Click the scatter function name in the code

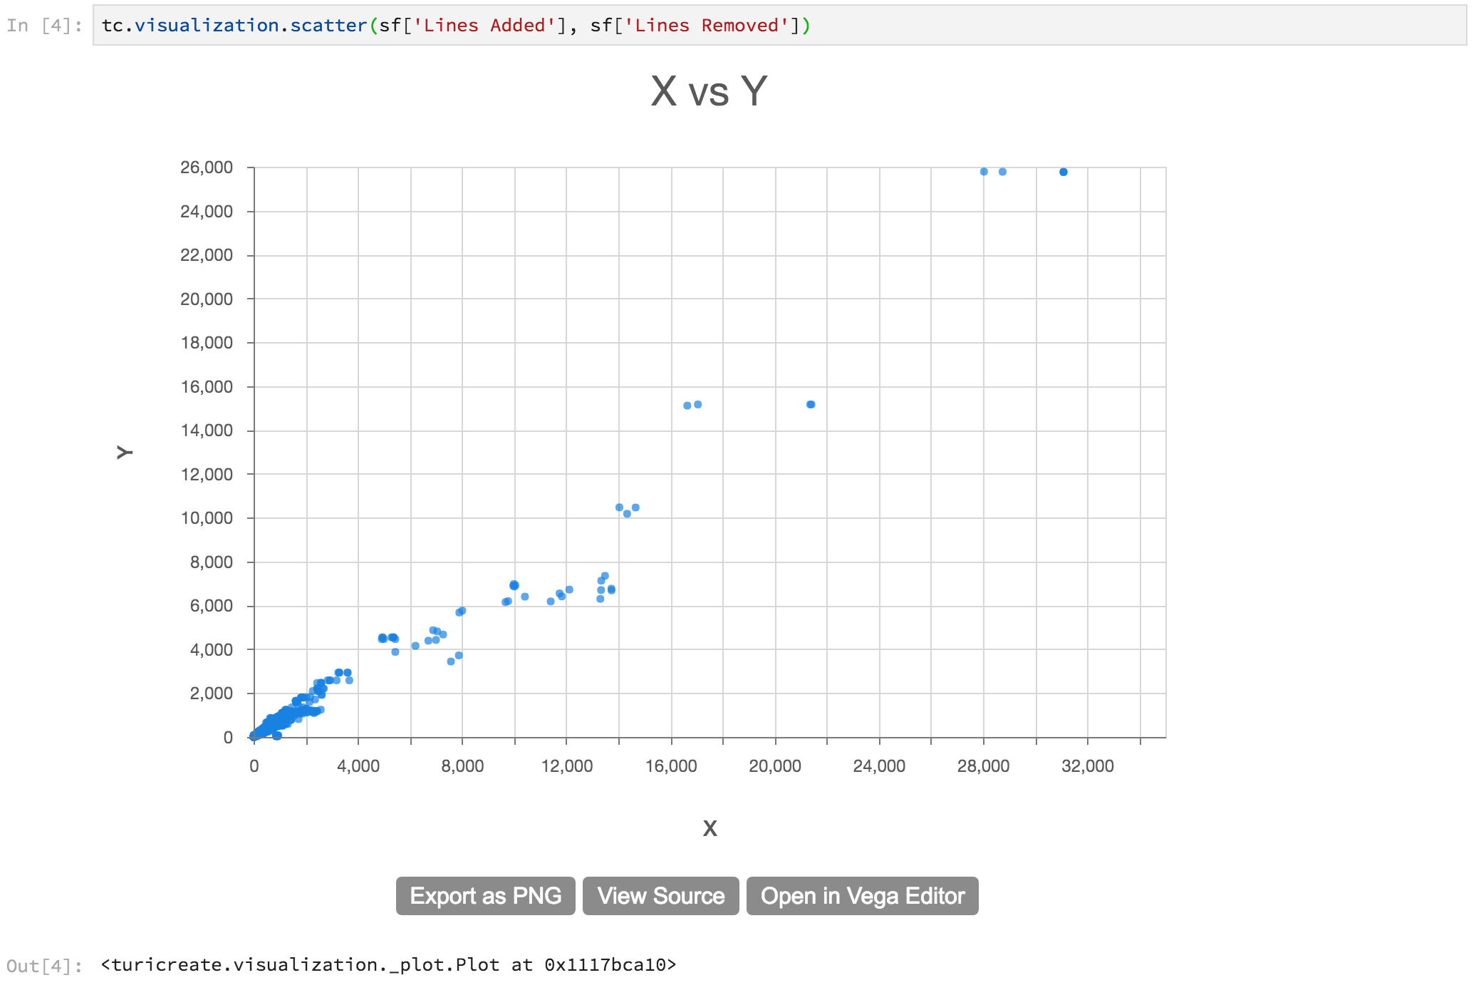point(327,25)
